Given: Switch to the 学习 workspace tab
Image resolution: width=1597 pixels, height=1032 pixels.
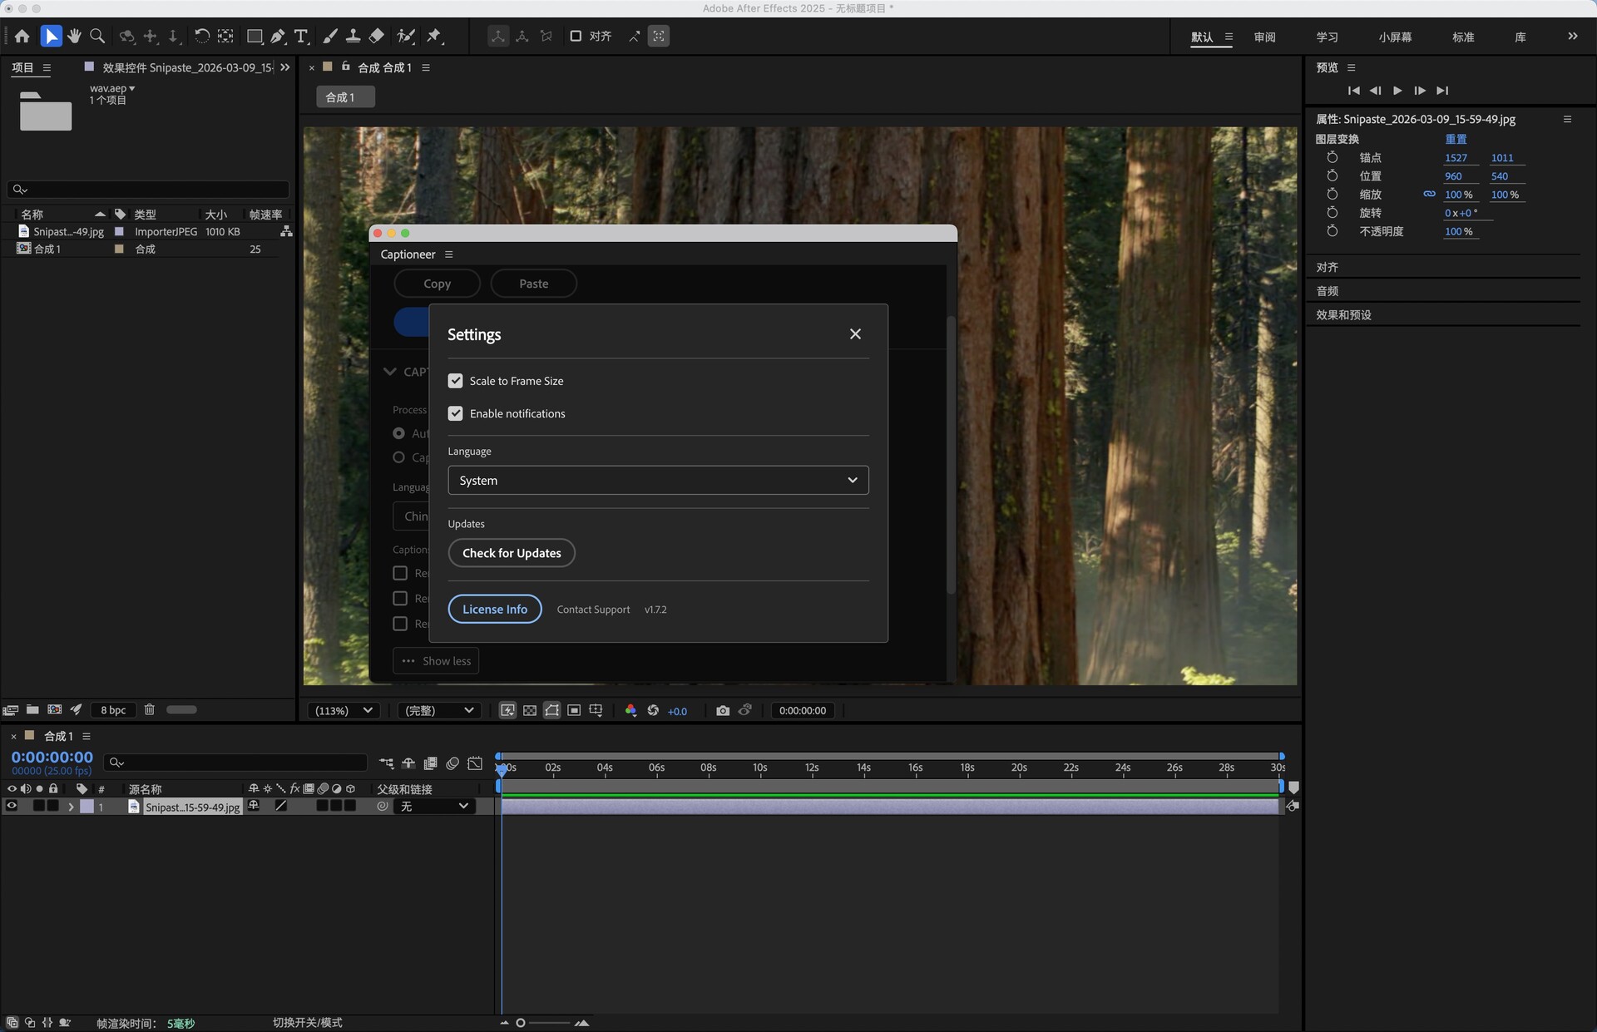Looking at the screenshot, I should (1327, 37).
